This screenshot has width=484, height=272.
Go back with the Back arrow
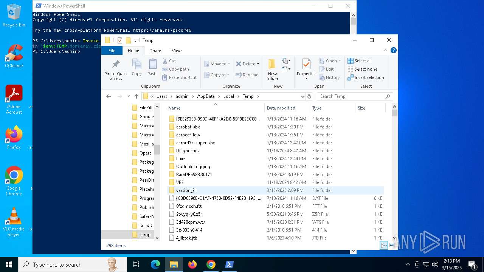109,96
